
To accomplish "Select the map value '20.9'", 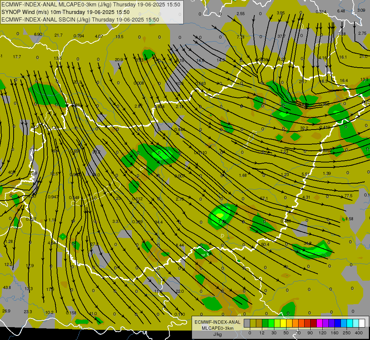I will [x=119, y=60].
